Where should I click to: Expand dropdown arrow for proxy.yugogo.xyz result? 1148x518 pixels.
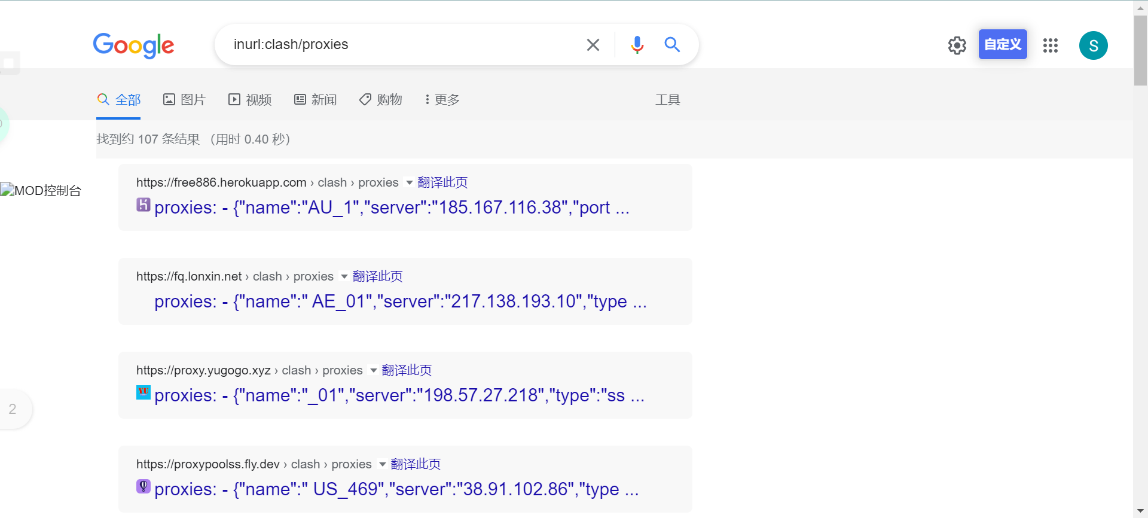[x=374, y=371]
